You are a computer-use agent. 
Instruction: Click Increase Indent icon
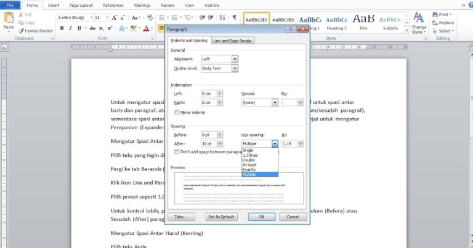pyautogui.click(x=211, y=17)
